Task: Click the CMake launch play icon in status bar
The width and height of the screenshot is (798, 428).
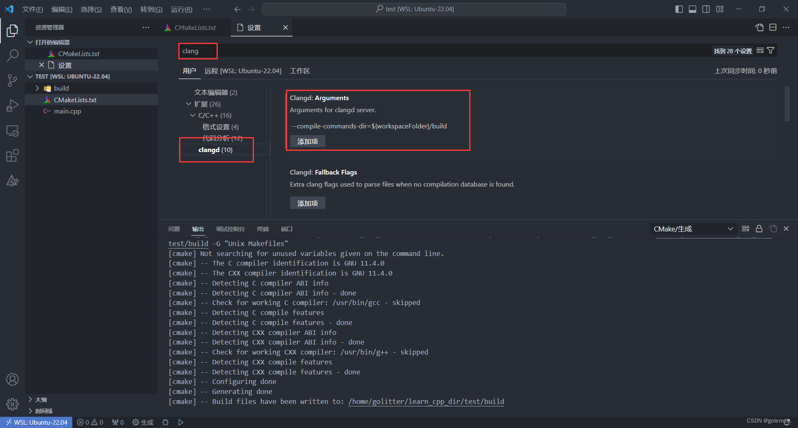Action: click(181, 422)
